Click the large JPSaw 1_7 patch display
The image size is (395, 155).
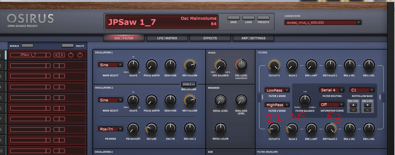click(132, 22)
